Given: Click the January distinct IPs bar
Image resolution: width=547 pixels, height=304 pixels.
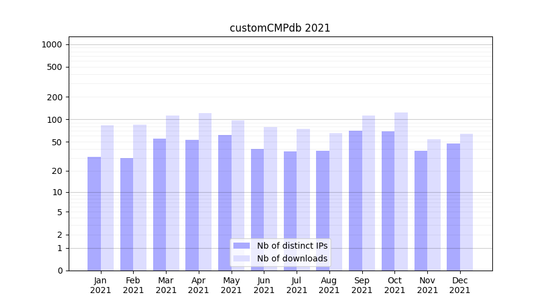Looking at the screenshot, I should point(94,213).
